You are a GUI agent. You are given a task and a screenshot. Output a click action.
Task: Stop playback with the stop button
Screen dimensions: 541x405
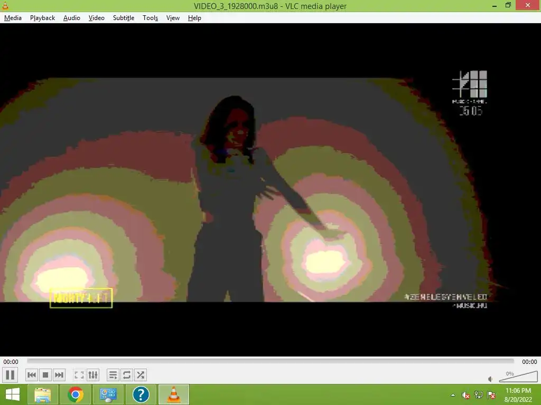[45, 375]
